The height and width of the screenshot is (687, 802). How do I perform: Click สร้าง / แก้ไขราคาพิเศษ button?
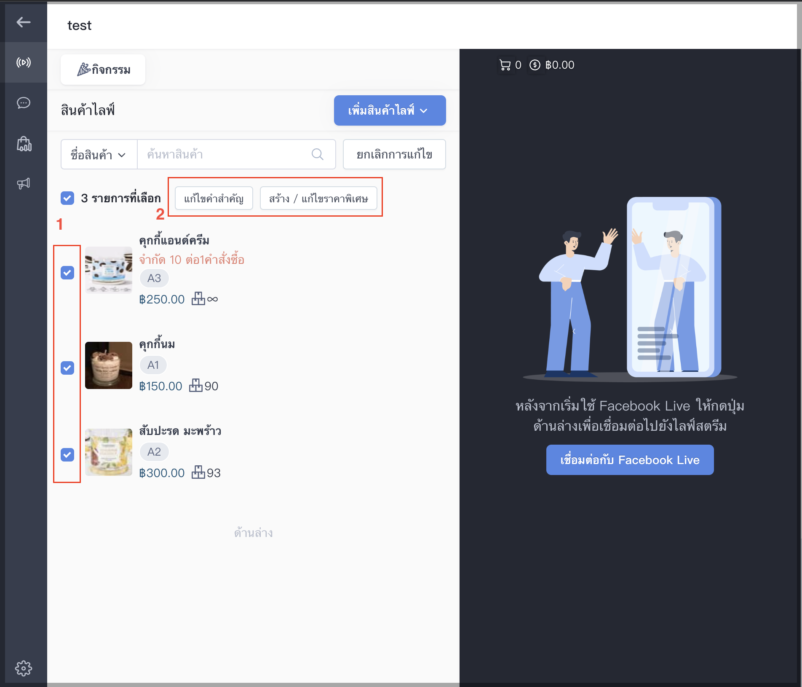click(318, 198)
